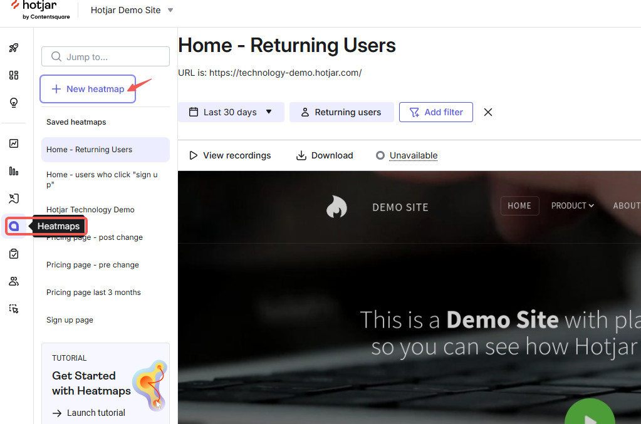Click HOME in the demo site navigation
641x424 pixels.
pyautogui.click(x=519, y=206)
